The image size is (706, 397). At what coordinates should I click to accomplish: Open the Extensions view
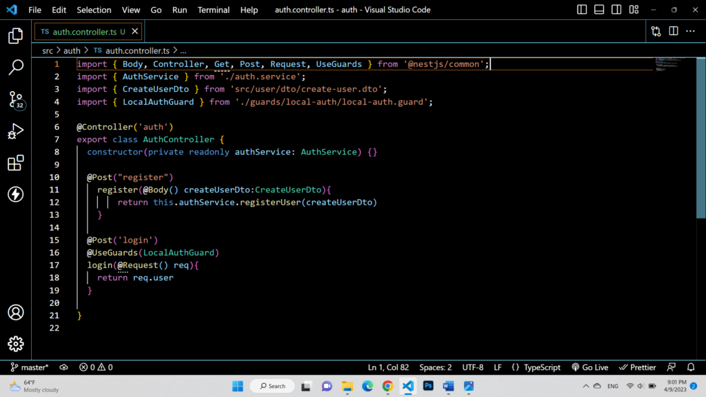[16, 163]
